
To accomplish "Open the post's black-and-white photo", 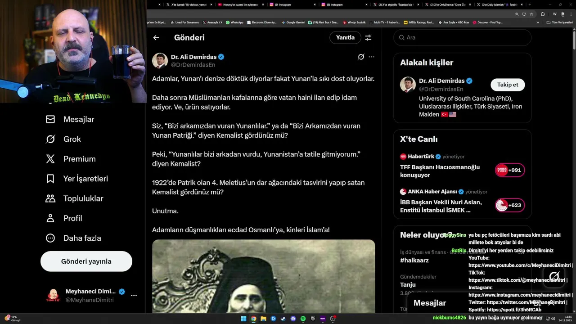I will tap(264, 276).
